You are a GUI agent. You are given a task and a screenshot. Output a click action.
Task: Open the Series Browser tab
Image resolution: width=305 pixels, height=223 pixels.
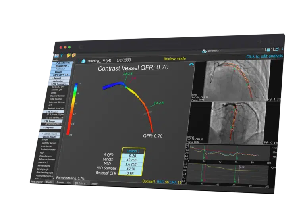[x=36, y=182]
